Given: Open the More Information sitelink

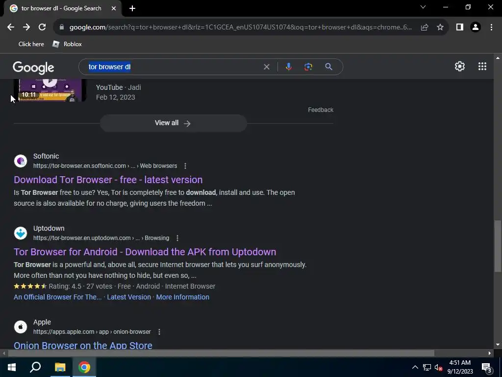Looking at the screenshot, I should click(x=182, y=297).
